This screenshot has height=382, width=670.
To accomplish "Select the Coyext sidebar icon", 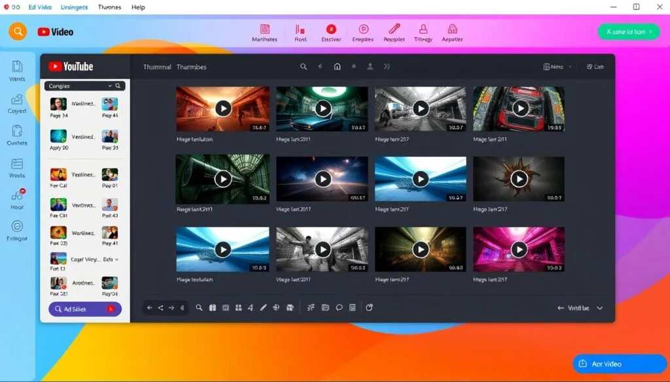I will [x=17, y=99].
